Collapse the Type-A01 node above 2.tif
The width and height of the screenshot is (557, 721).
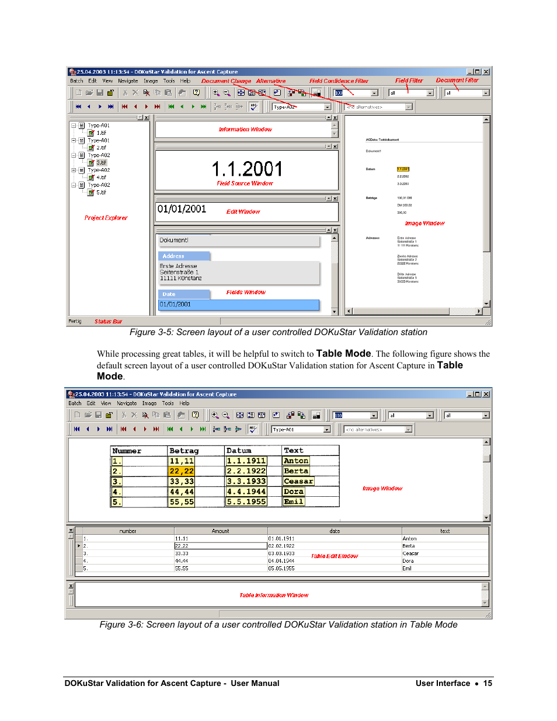[74, 141]
